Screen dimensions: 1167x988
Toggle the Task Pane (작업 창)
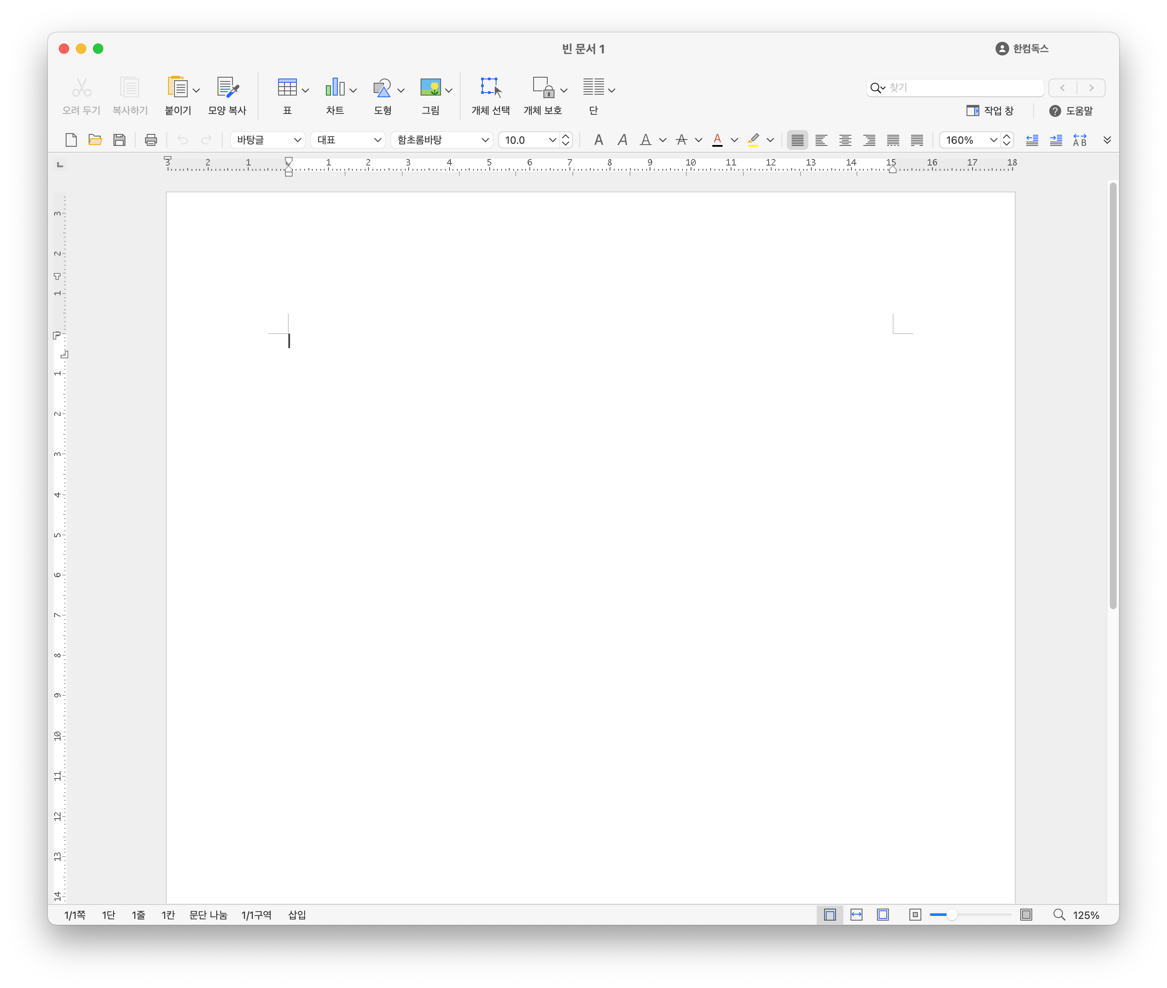tap(990, 111)
